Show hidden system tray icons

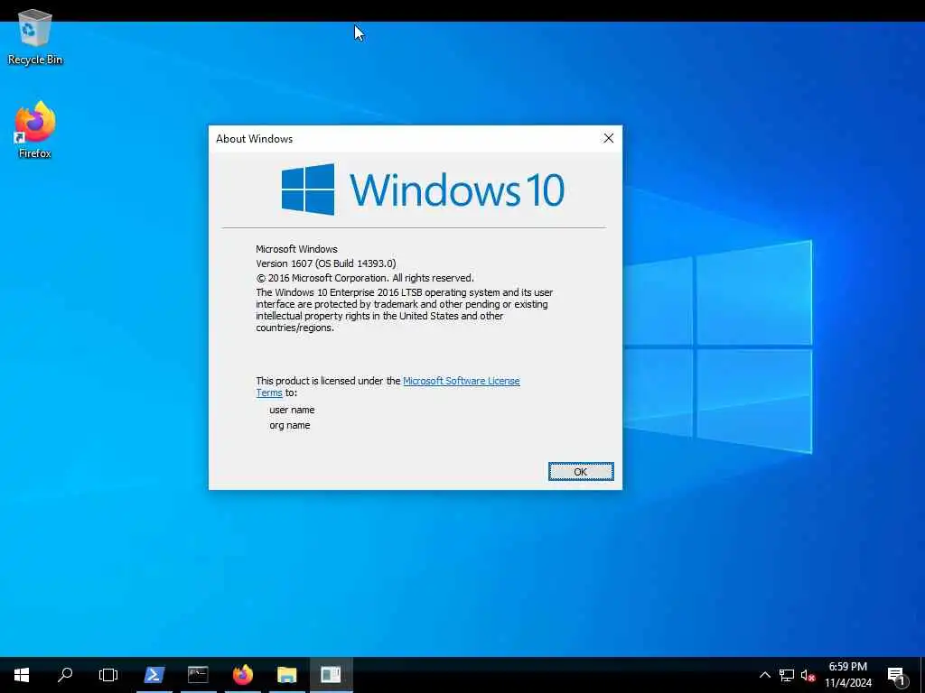(x=764, y=675)
